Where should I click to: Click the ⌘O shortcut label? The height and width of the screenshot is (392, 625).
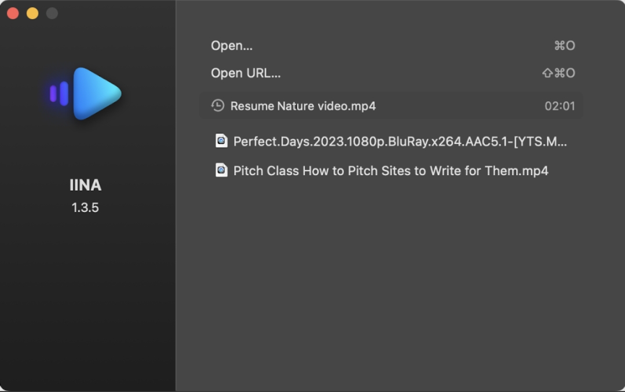click(x=565, y=45)
